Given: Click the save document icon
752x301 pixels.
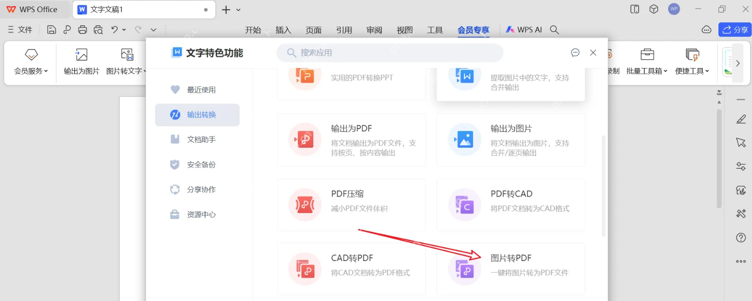Looking at the screenshot, I should 52,30.
